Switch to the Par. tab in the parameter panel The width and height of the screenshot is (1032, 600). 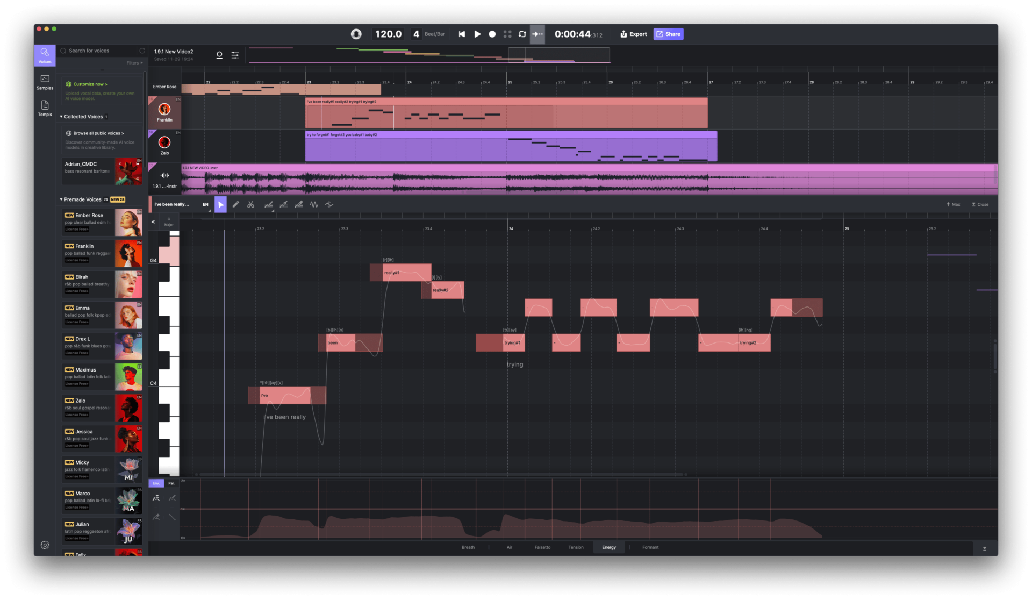click(x=171, y=483)
